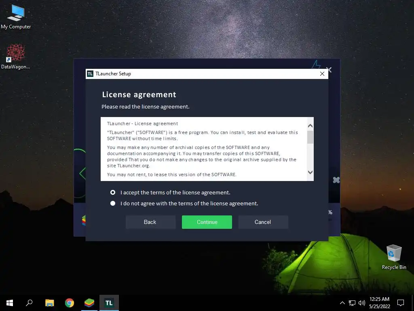The image size is (414, 311).
Task: Open BlueStacks from the taskbar
Action: (89, 303)
